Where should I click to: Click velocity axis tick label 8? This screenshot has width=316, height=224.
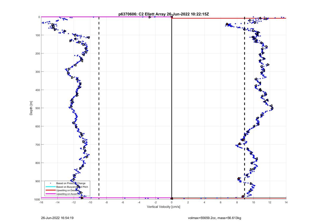pyautogui.click(x=237, y=202)
